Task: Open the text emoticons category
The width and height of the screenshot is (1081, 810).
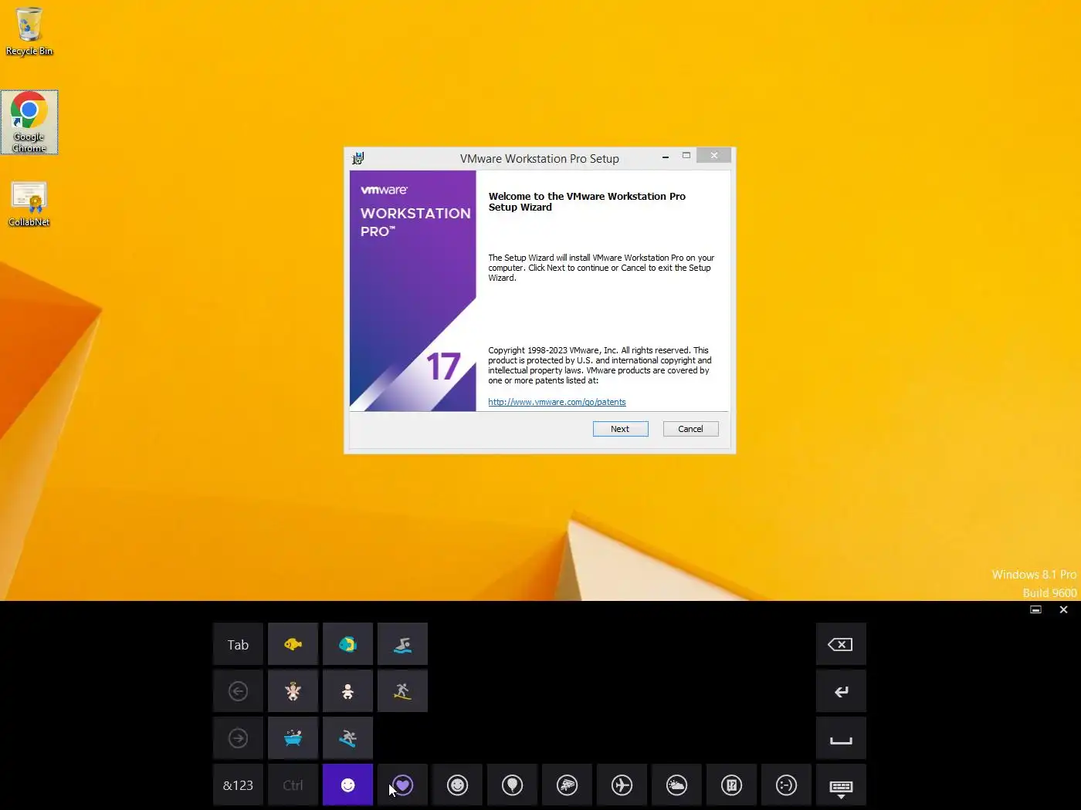Action: [786, 785]
